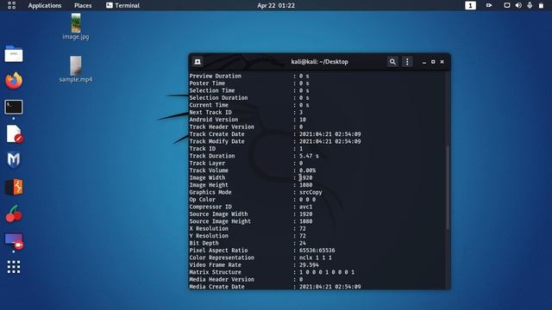Open terminal search magnifier
Viewport: 552px width, 310px height.
pyautogui.click(x=392, y=62)
